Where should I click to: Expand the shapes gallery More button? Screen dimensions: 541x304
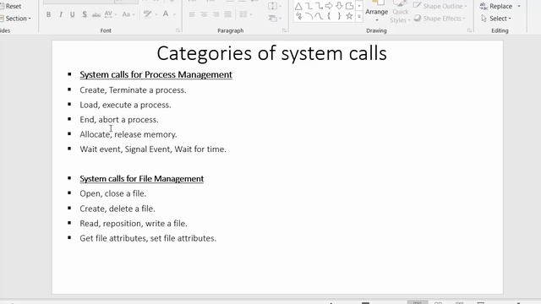[359, 17]
